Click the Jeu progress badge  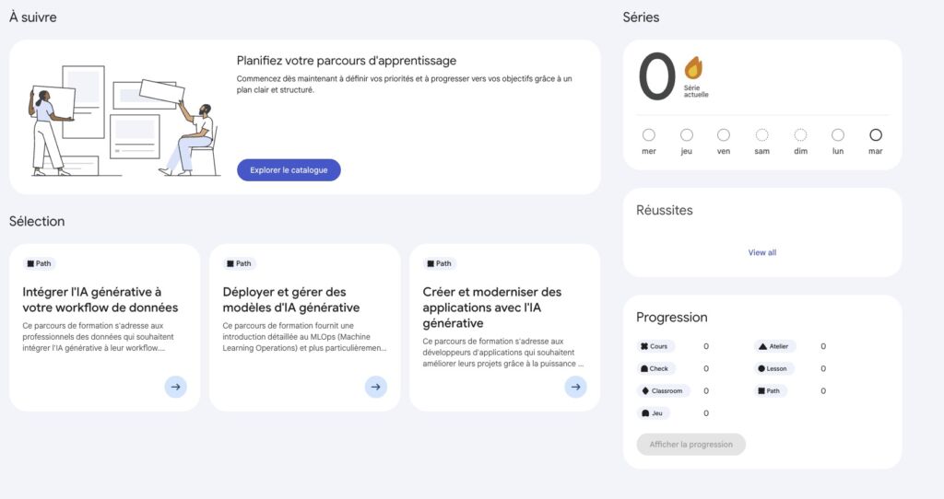[x=653, y=413]
